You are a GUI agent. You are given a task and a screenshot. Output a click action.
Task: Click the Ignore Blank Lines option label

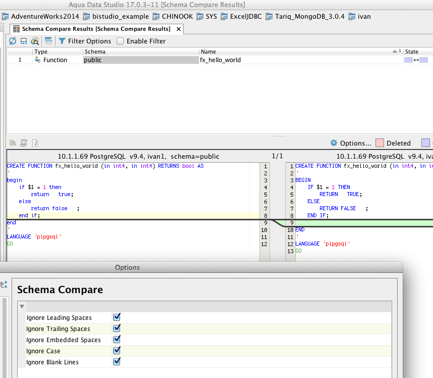tap(52, 362)
